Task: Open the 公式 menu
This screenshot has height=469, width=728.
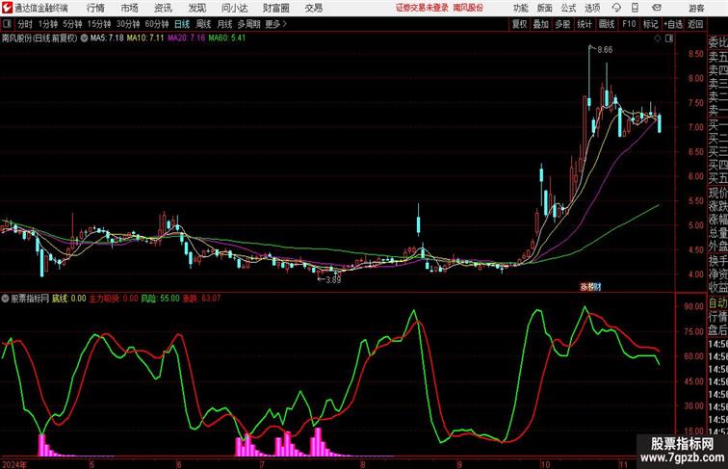Action: 568,8
